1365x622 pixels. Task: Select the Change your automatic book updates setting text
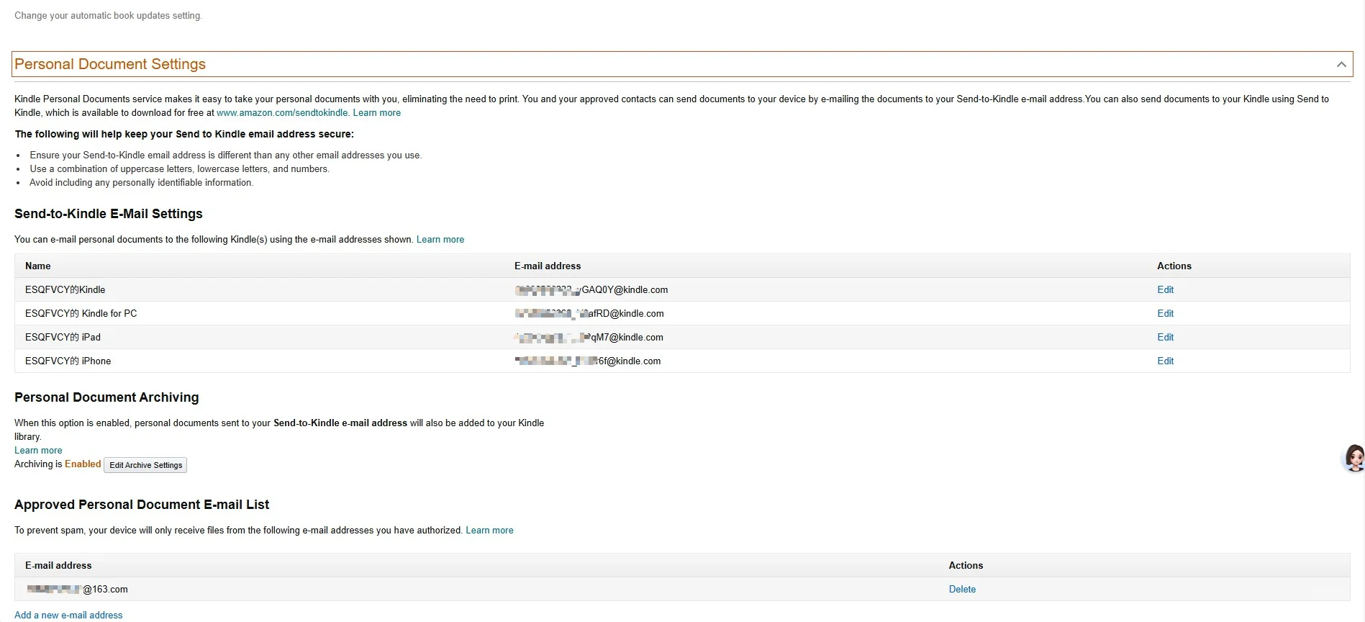pos(108,15)
